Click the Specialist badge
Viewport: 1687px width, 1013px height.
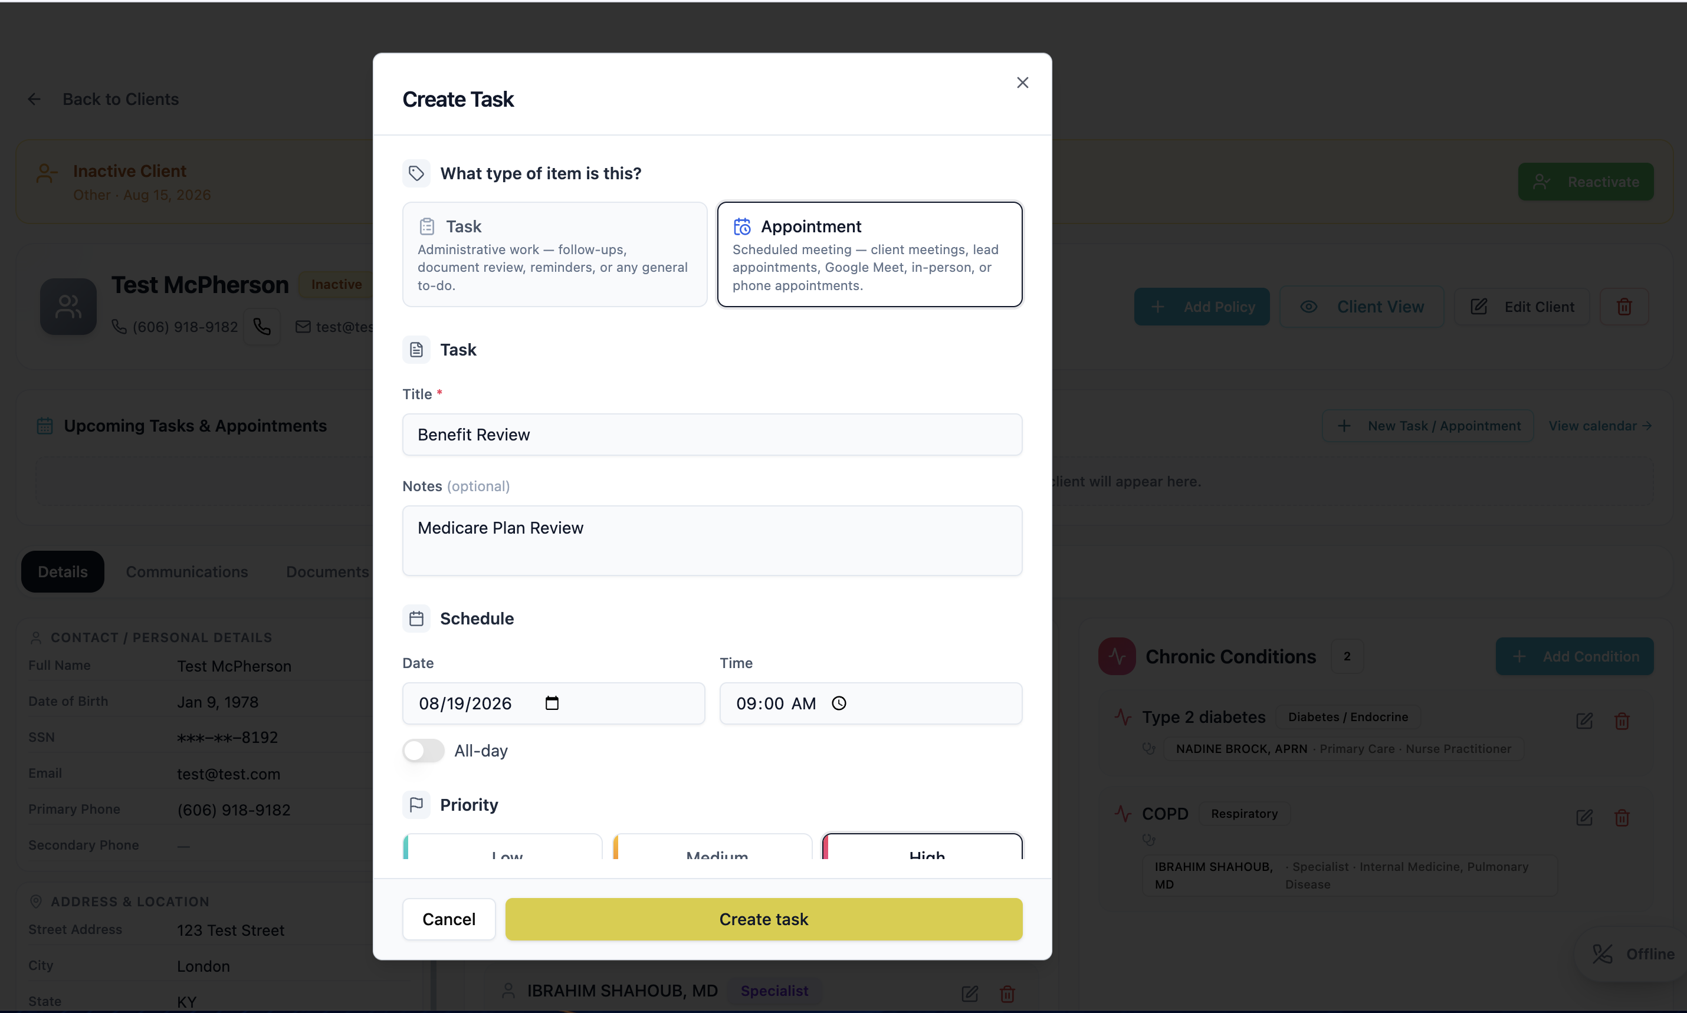pos(774,991)
